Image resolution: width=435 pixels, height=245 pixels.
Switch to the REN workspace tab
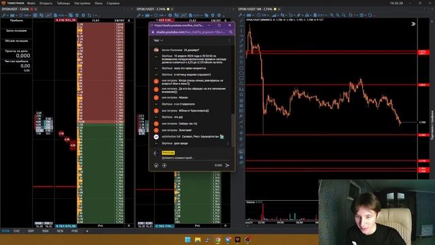pyautogui.click(x=60, y=231)
